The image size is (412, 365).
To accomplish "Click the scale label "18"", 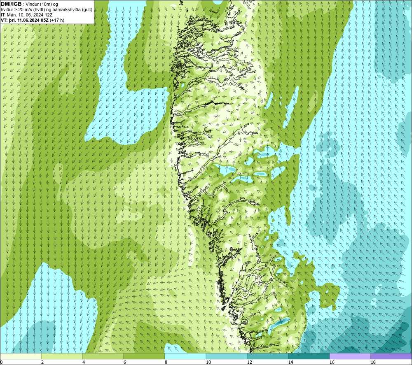I will pos(373,362).
